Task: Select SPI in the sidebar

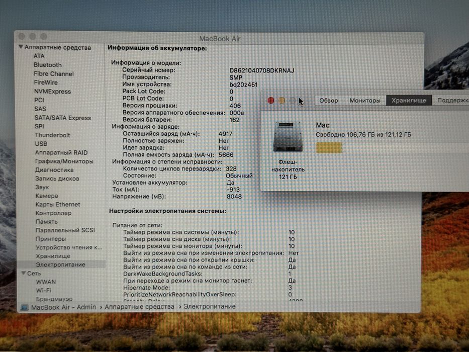Action: click(39, 126)
